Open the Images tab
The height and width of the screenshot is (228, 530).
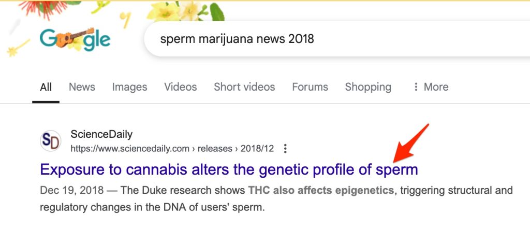tap(129, 87)
